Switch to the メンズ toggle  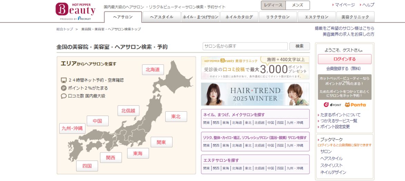(x=298, y=5)
